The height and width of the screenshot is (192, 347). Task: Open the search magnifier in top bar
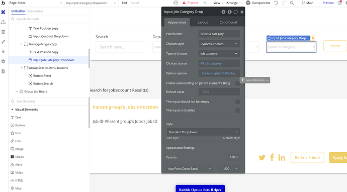point(292,3)
